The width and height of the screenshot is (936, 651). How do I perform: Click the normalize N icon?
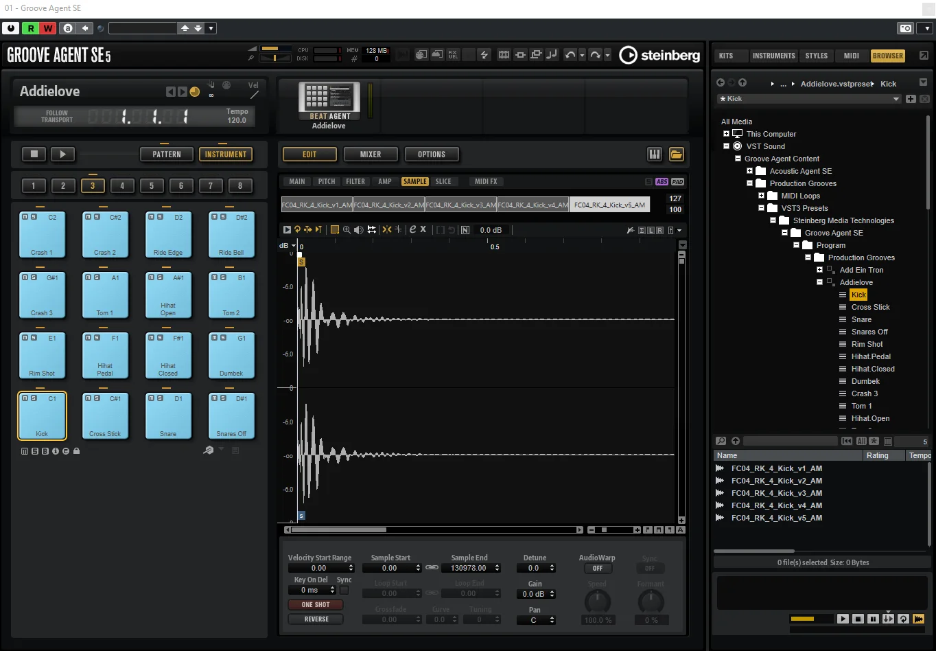465,230
